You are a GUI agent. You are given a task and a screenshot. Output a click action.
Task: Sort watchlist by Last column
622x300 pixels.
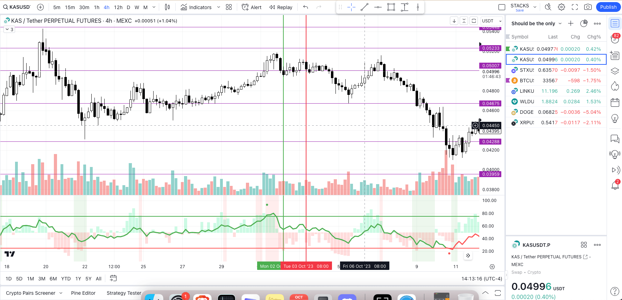pos(553,37)
